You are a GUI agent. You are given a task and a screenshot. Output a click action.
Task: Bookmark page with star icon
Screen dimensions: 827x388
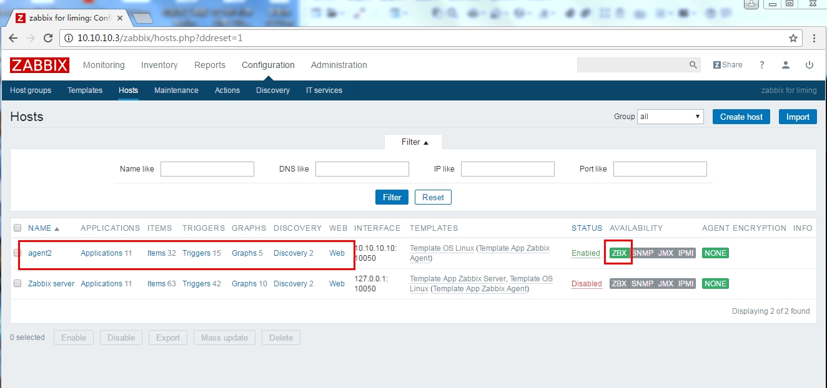(793, 38)
